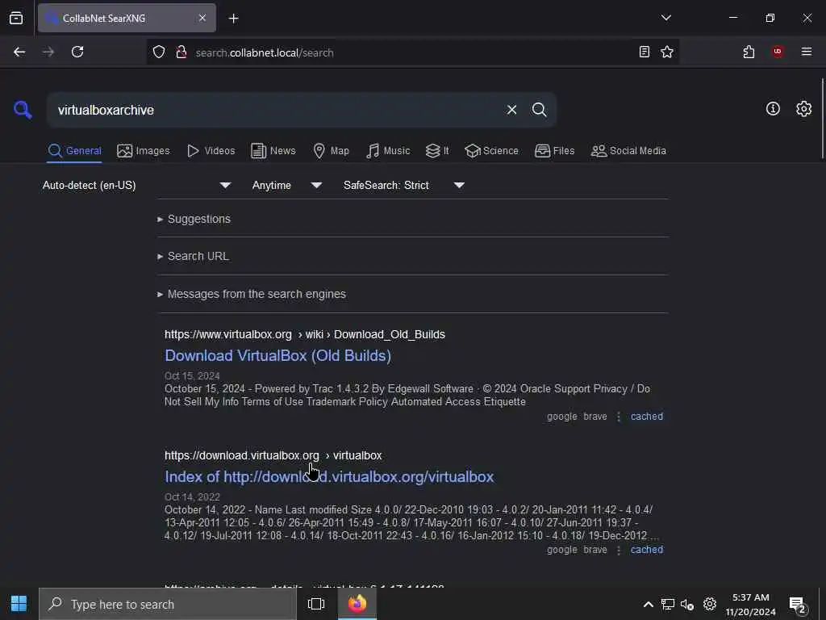Open the extensions puzzle icon
This screenshot has height=620, width=826.
coord(749,52)
